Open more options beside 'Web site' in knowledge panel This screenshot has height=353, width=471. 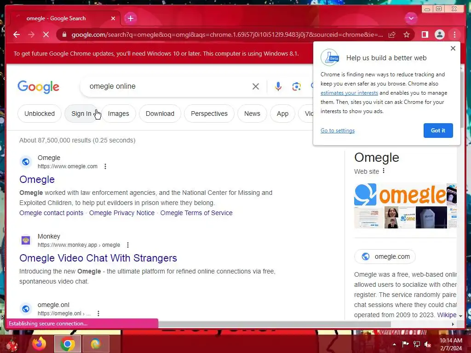pos(384,171)
